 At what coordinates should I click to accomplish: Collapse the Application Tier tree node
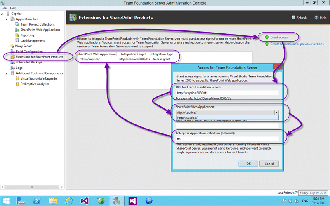7,19
